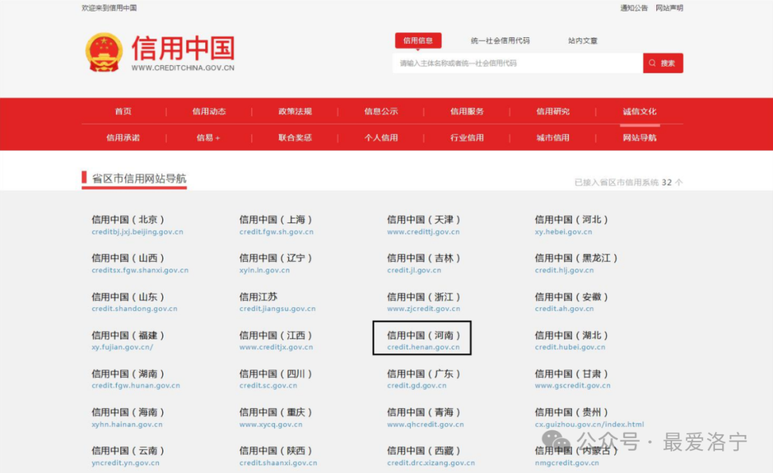The image size is (773, 473).
Task: Click the www.gscredit.gov.cn Gansu URL
Action: [573, 386]
